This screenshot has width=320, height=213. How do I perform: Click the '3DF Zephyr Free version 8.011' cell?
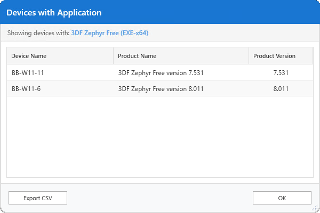pyautogui.click(x=181, y=88)
